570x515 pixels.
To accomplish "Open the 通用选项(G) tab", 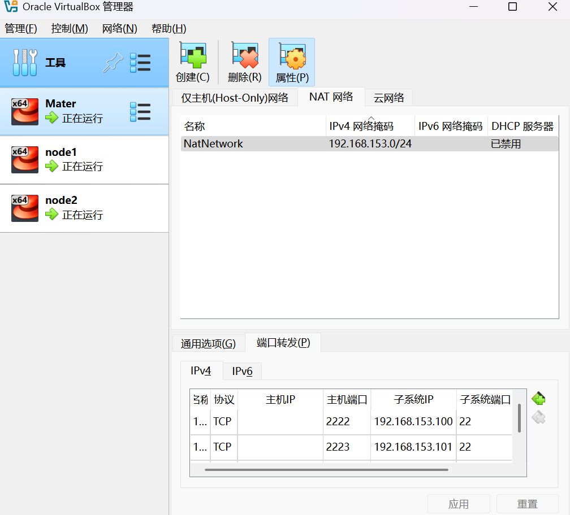I will pos(208,343).
